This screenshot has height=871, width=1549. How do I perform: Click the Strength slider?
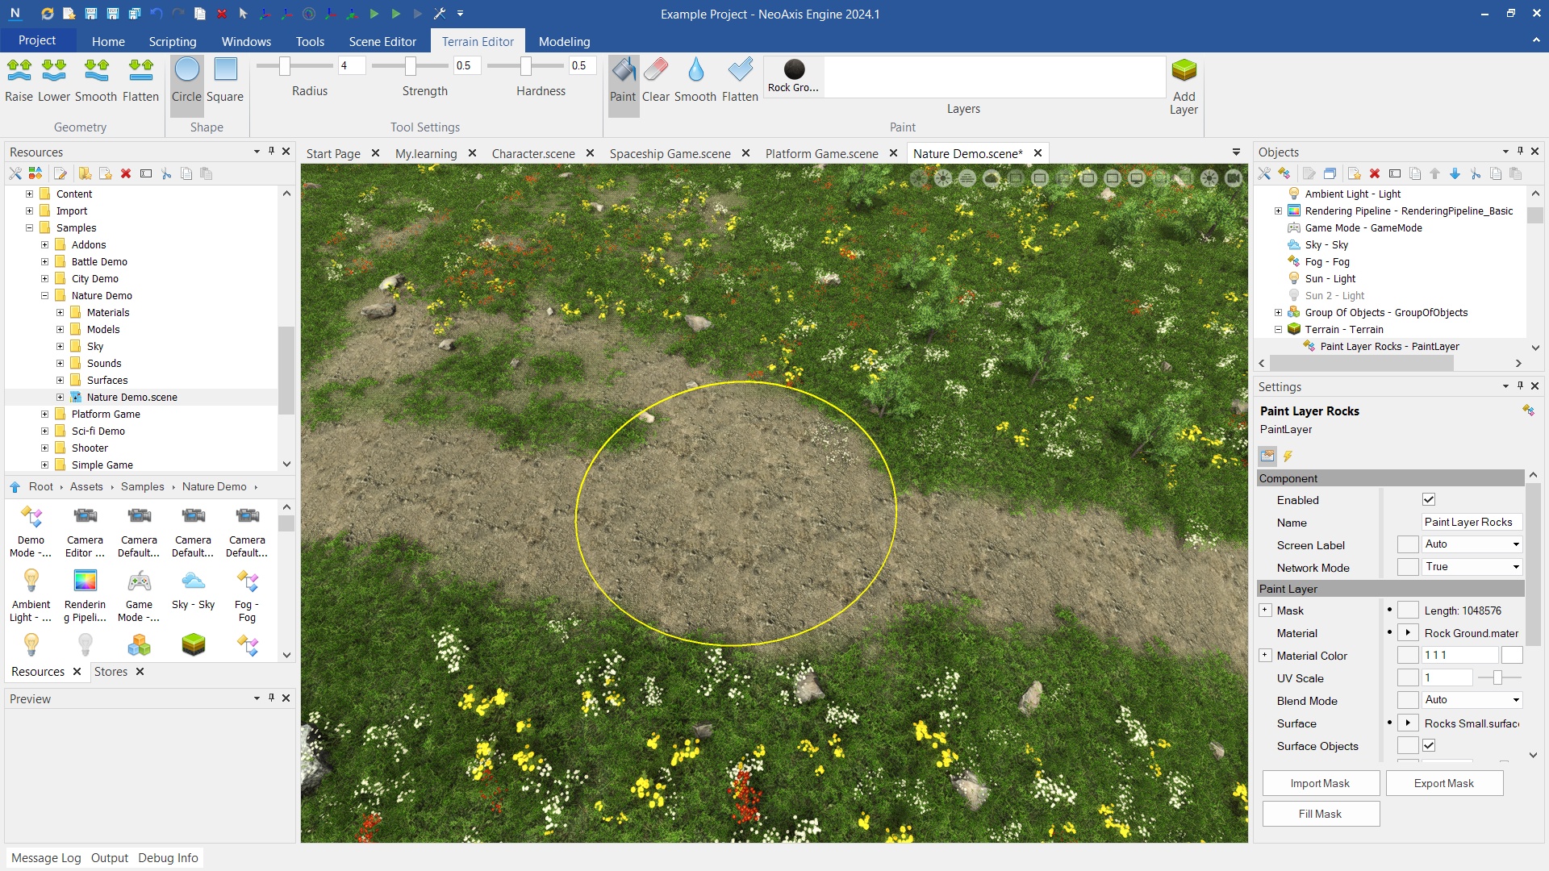[x=411, y=65]
